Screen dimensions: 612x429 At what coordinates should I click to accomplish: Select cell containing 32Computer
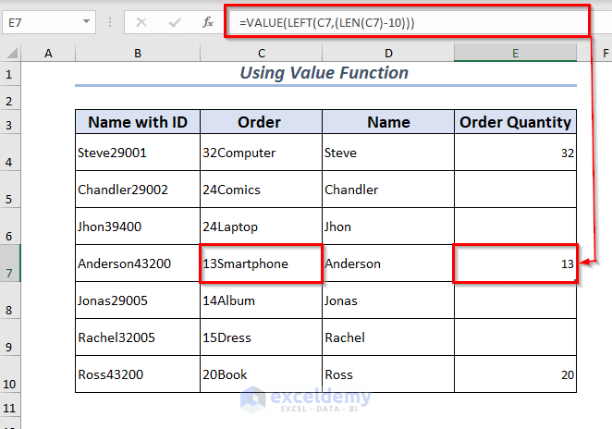[261, 153]
